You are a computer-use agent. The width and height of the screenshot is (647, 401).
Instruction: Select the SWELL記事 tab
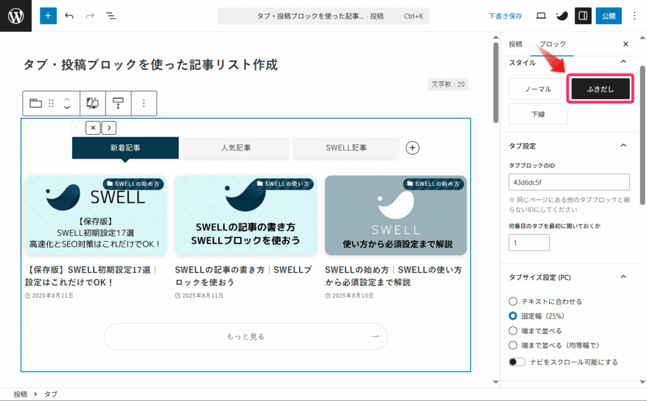click(346, 148)
